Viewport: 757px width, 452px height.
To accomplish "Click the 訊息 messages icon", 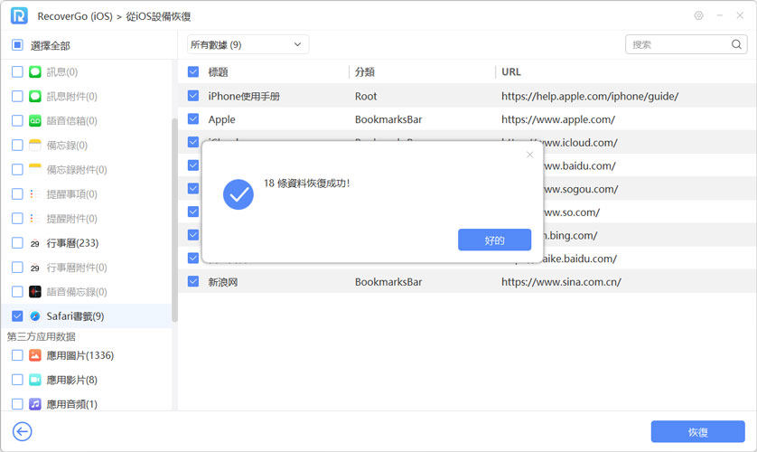I will pos(34,72).
